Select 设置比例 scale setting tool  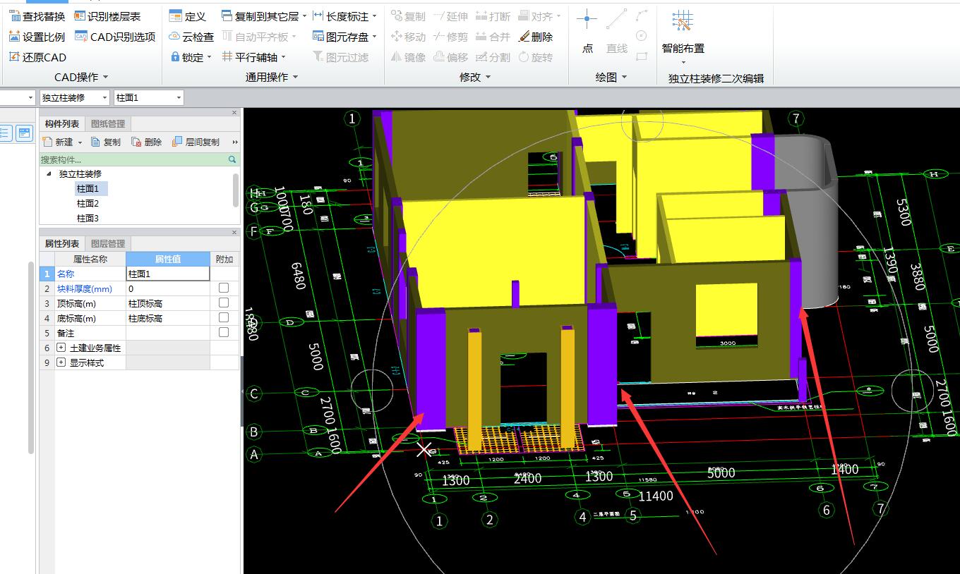37,37
